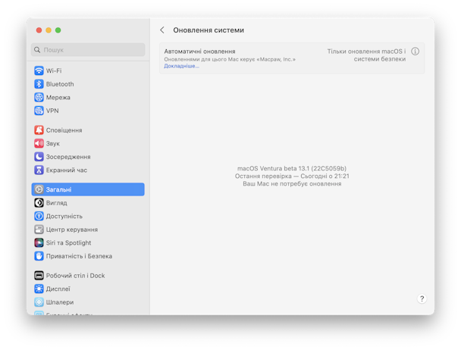Select Шпалери label in sidebar
Viewport: 461px width, 350px height.
coord(60,302)
